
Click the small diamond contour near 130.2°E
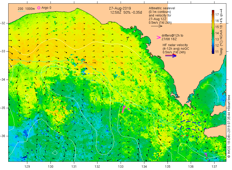pos(55,152)
